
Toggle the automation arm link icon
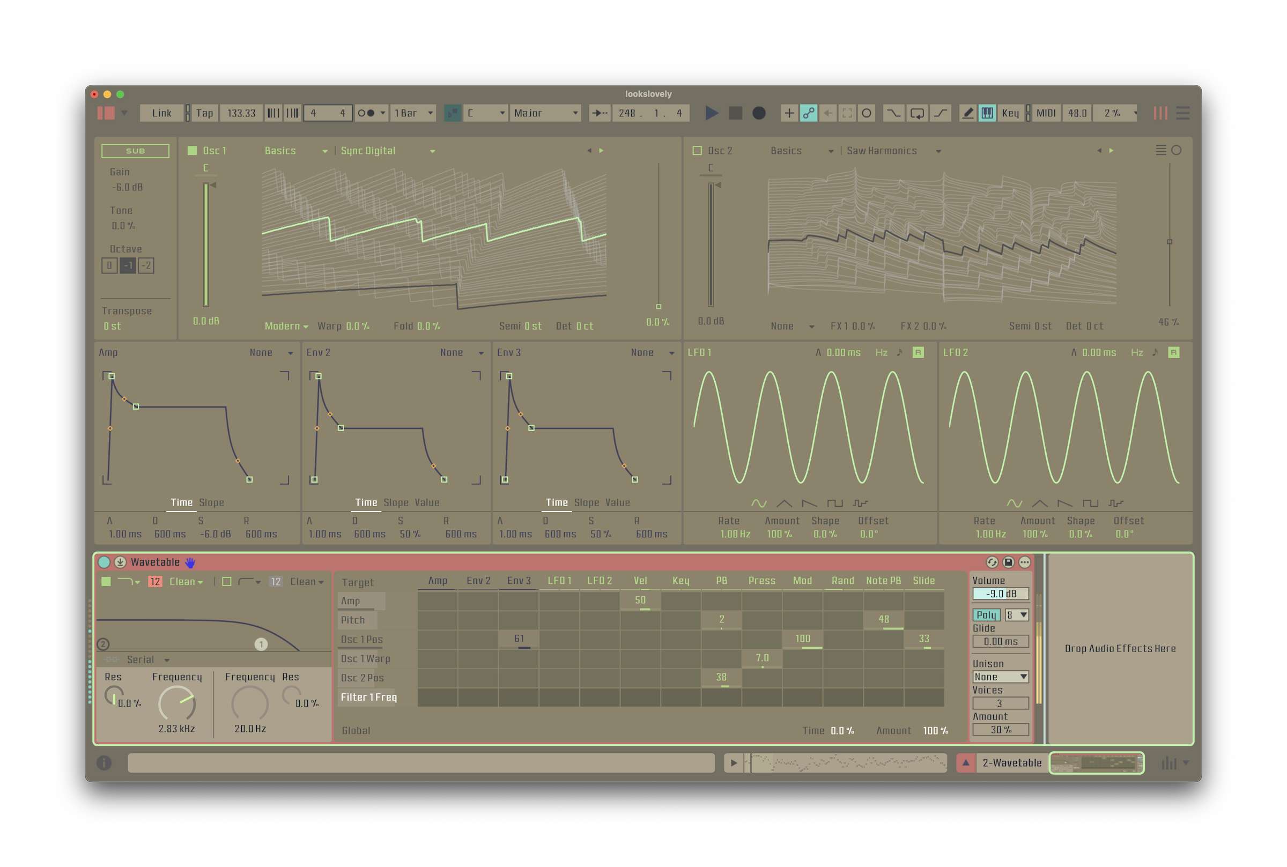coord(808,113)
